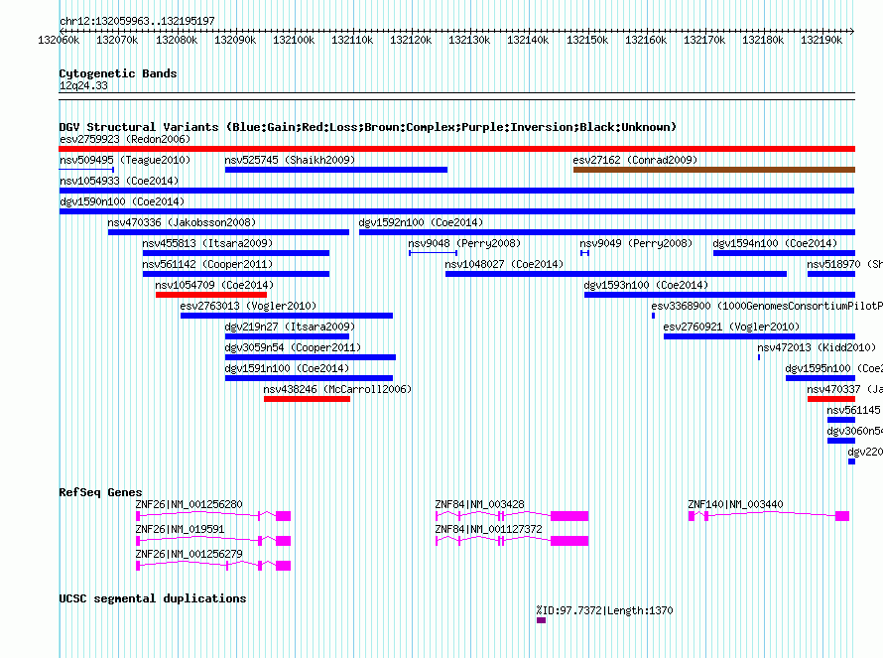Click the nsv561145 variant label
The image size is (883, 658).
click(853, 410)
